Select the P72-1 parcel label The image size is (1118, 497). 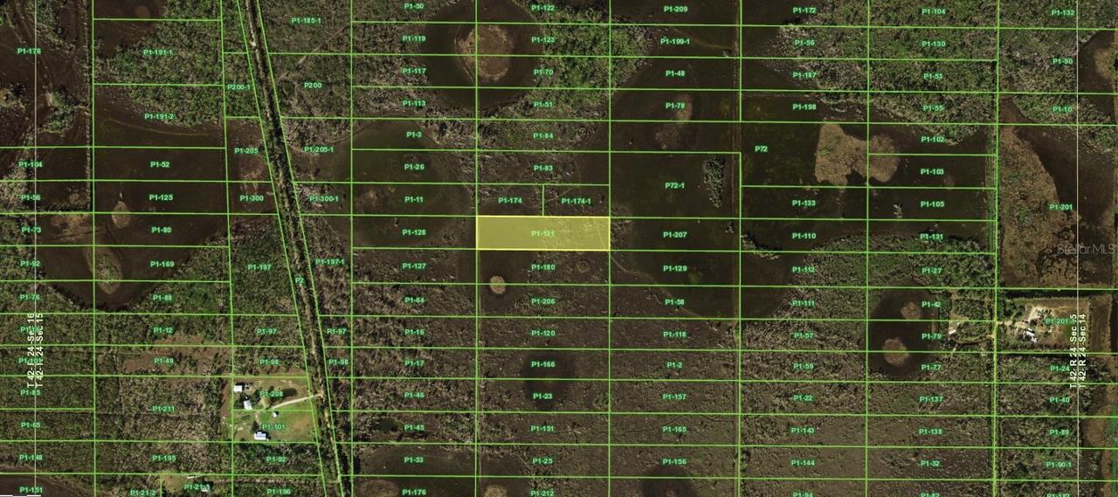674,185
